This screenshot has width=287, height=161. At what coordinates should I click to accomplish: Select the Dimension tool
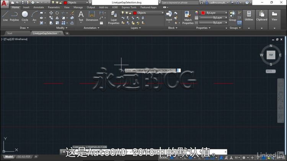pyautogui.click(x=92, y=16)
